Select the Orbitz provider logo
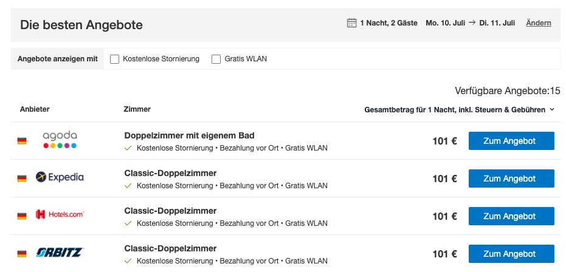The width and height of the screenshot is (566, 272). pos(60,252)
